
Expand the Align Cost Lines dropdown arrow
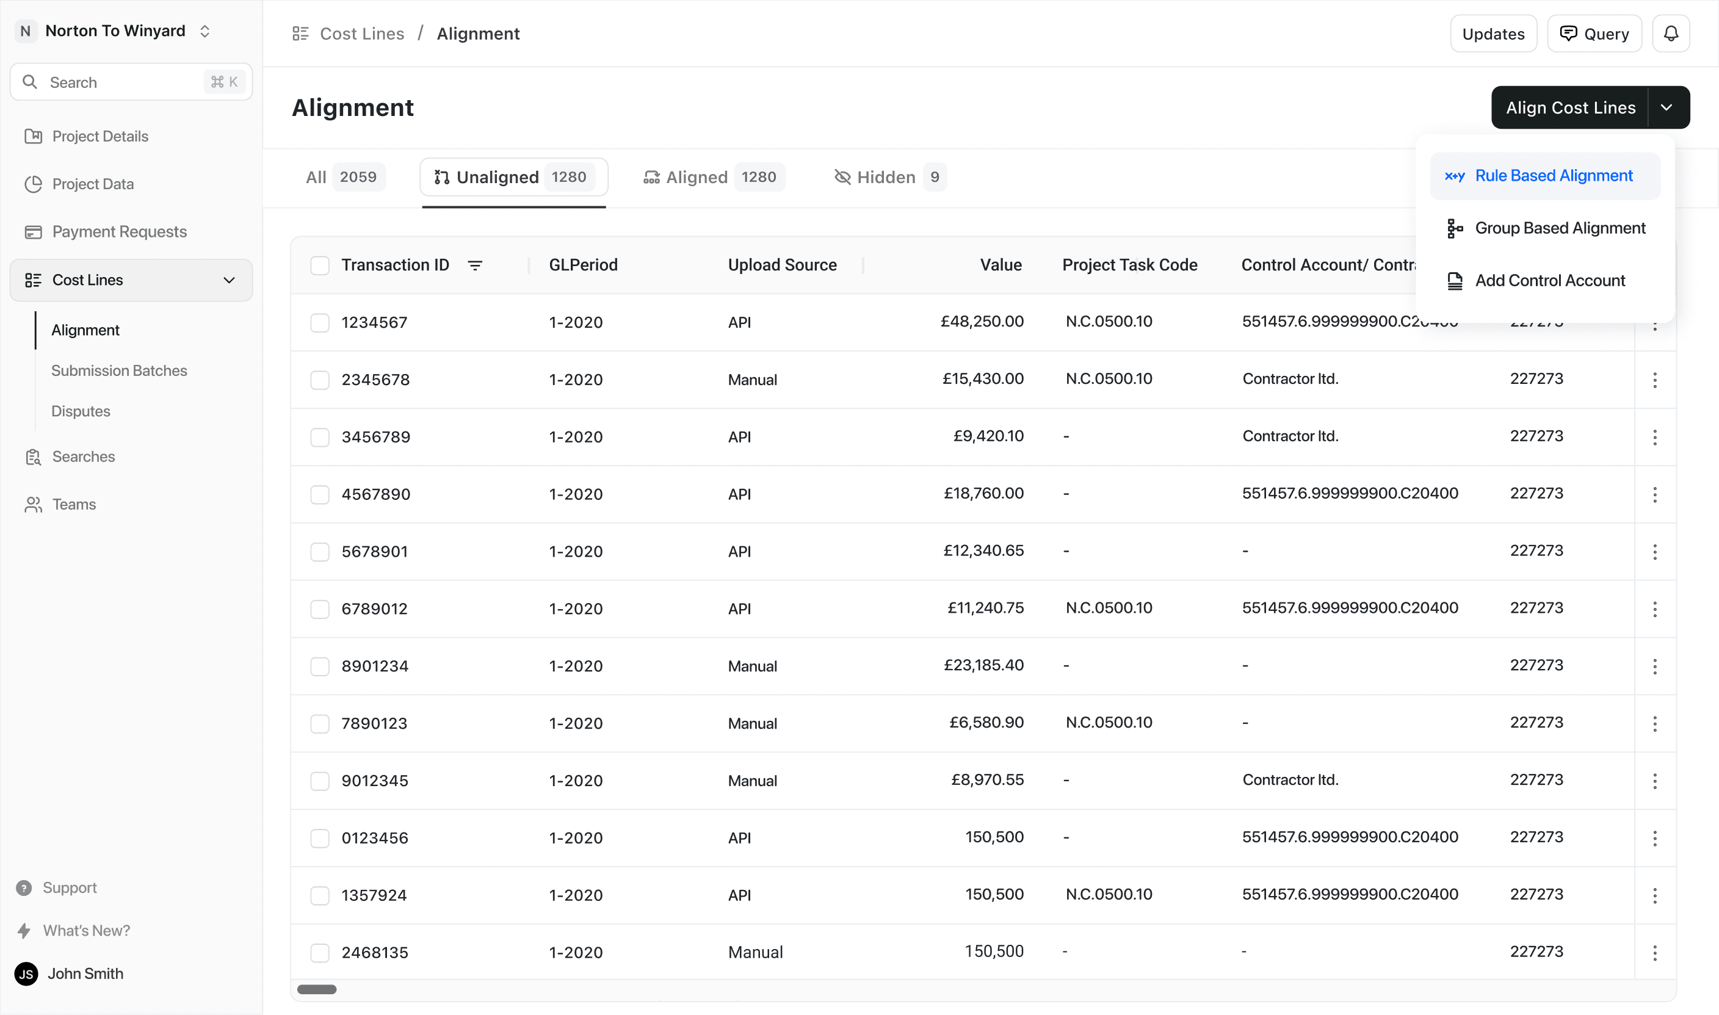(1667, 107)
